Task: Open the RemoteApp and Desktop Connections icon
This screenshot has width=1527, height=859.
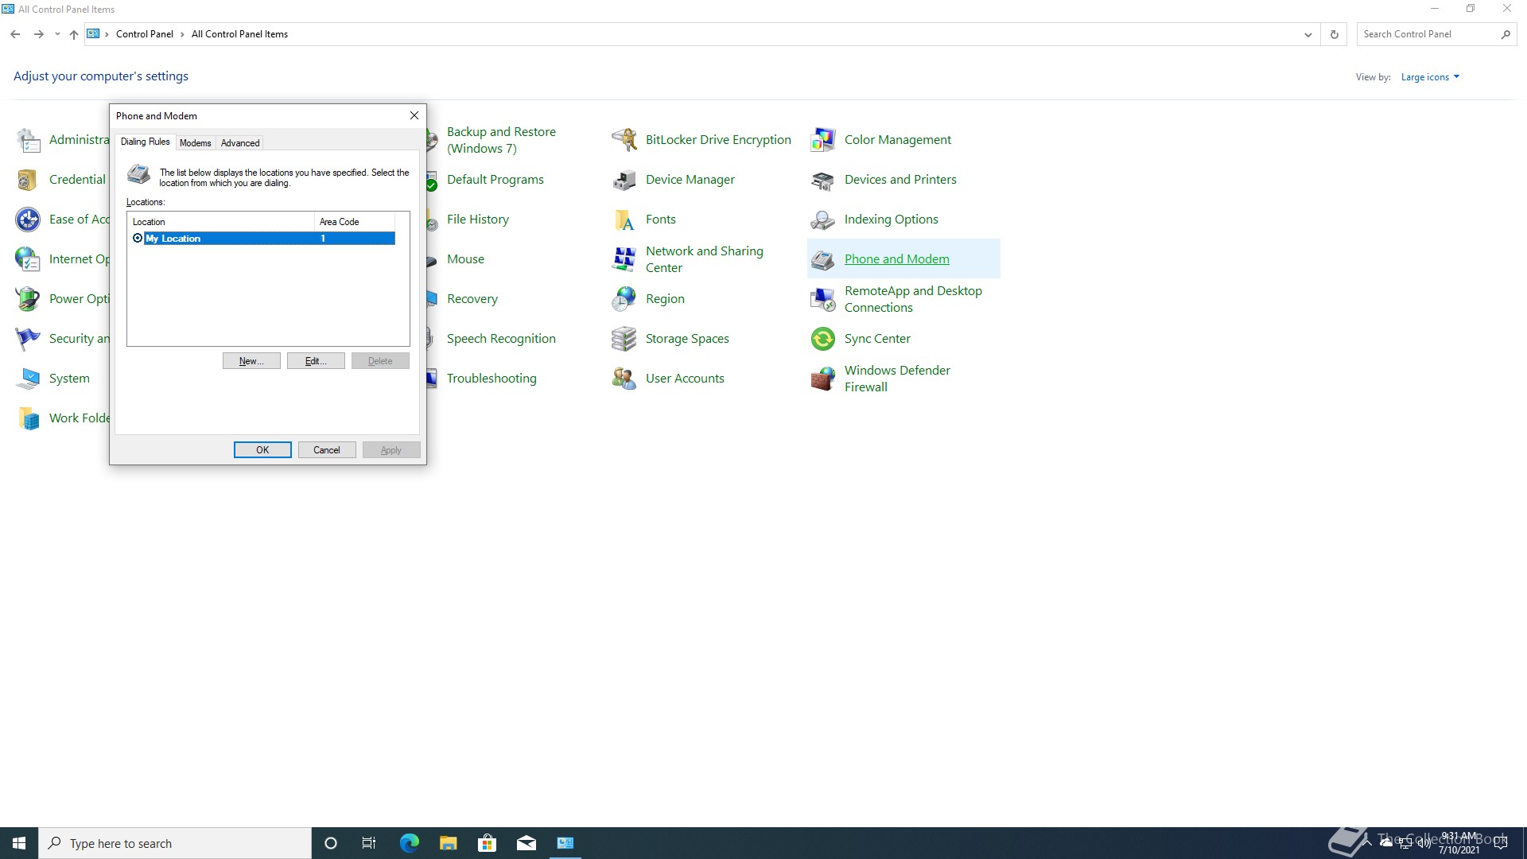Action: (823, 299)
